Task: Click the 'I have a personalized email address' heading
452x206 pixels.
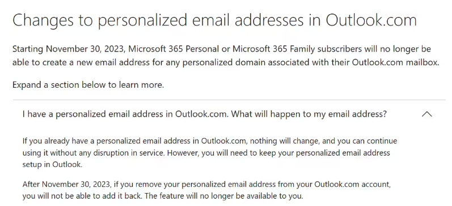Action: (204, 114)
